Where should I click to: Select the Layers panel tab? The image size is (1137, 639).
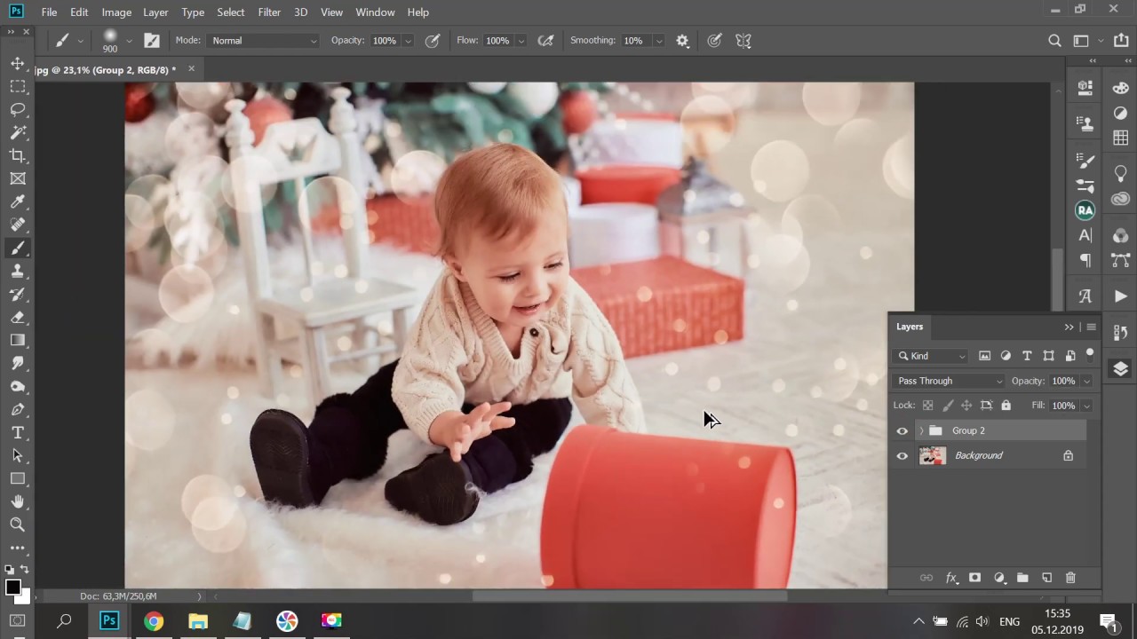(x=910, y=327)
